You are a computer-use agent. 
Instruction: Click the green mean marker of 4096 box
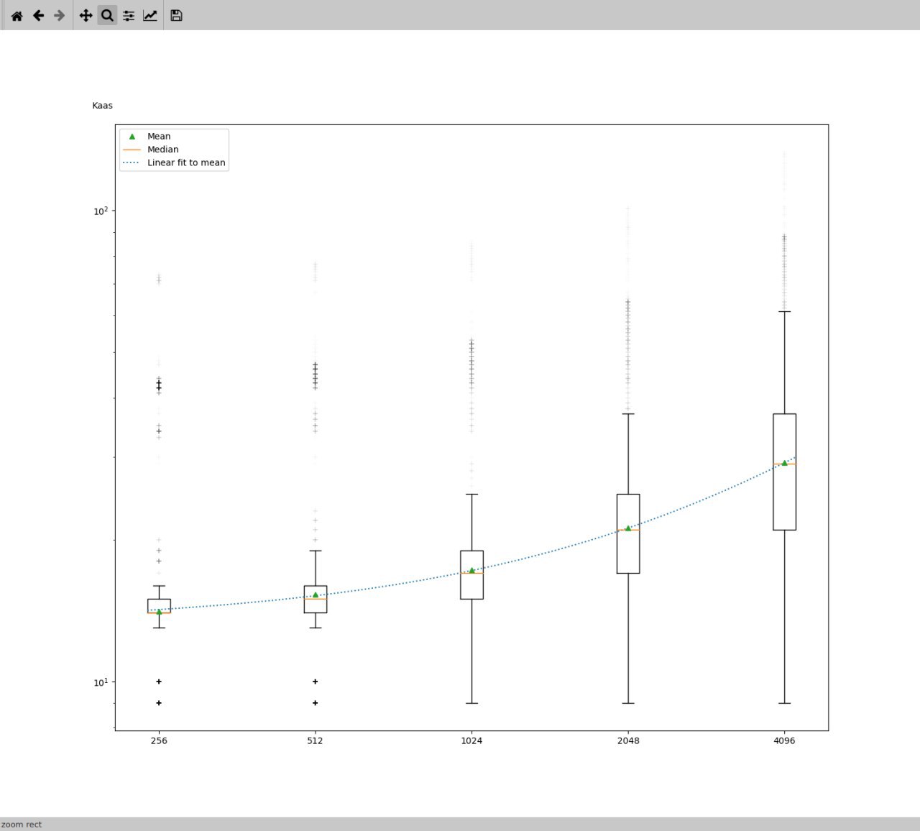pos(784,463)
